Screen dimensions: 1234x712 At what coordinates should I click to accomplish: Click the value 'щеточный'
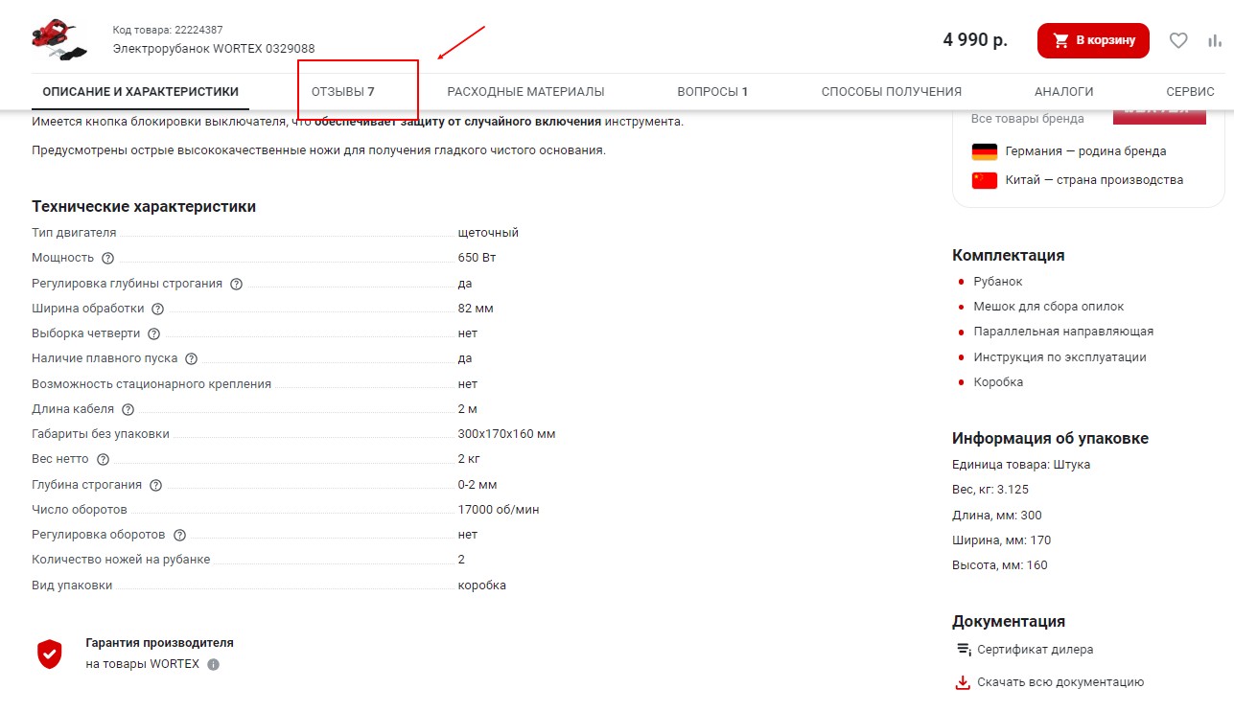click(x=488, y=233)
